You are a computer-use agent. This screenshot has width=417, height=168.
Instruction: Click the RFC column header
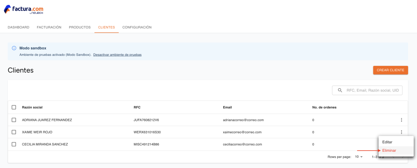click(x=137, y=107)
